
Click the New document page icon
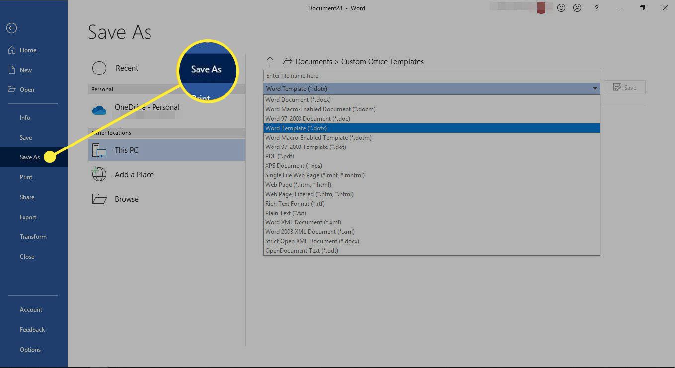[x=12, y=70]
